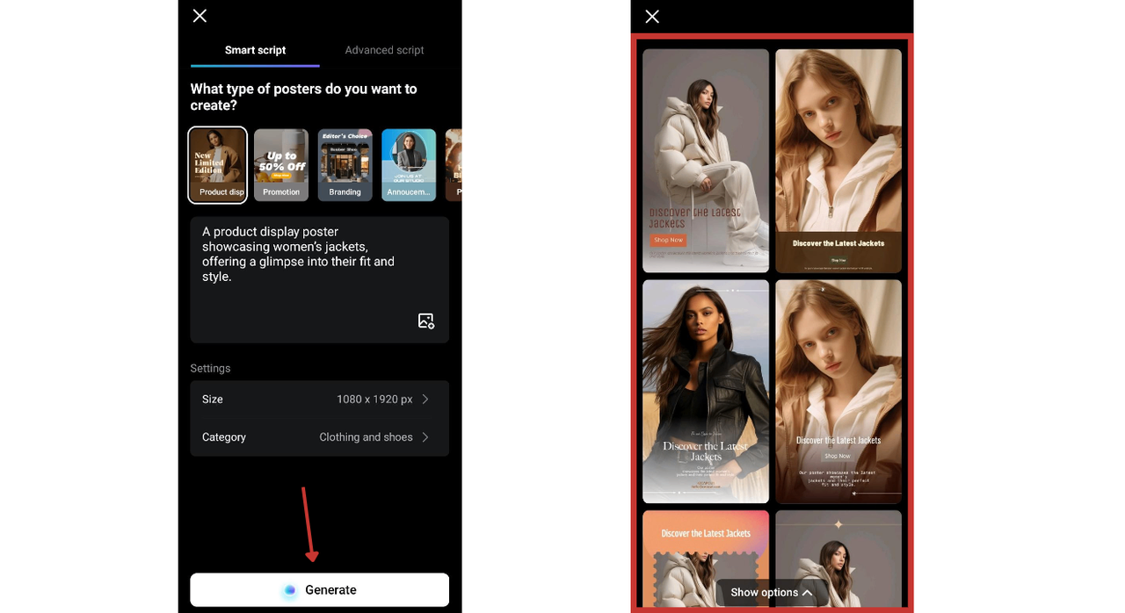1125x613 pixels.
Task: Select the Announcement poster type
Action: (x=409, y=165)
